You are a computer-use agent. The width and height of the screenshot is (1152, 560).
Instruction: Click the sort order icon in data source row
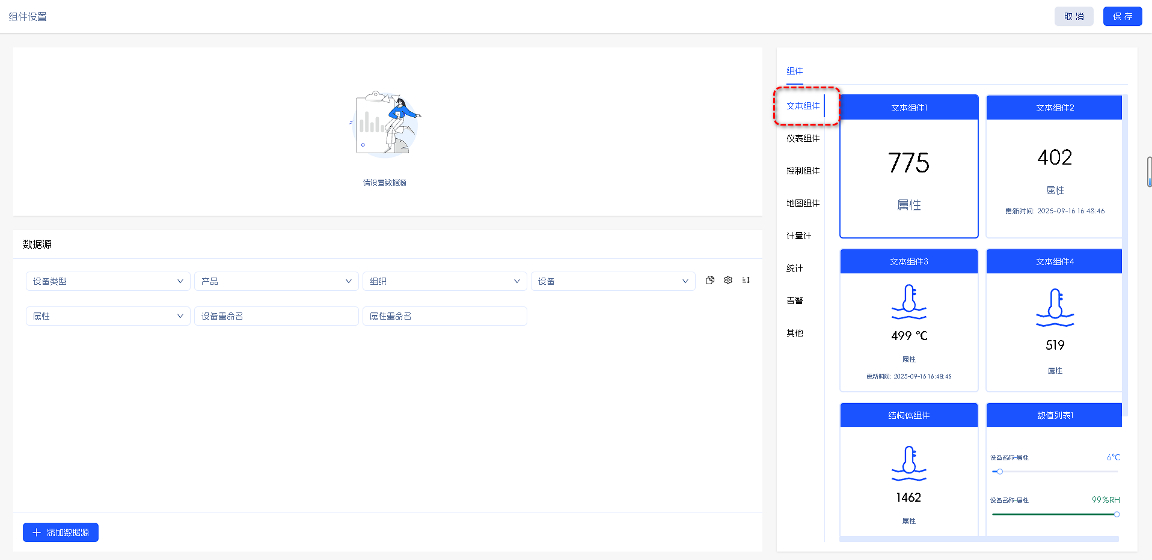pyautogui.click(x=746, y=280)
